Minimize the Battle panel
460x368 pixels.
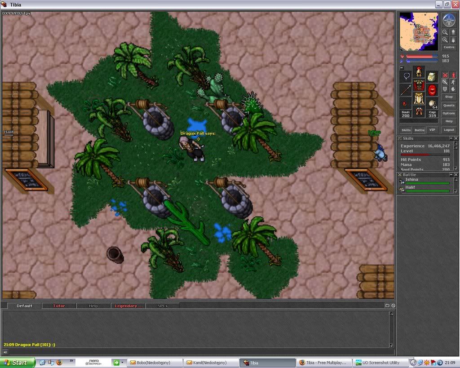tap(451, 175)
